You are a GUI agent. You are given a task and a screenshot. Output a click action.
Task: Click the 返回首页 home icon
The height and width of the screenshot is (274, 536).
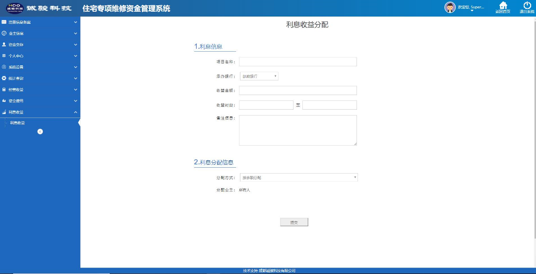pos(503,5)
